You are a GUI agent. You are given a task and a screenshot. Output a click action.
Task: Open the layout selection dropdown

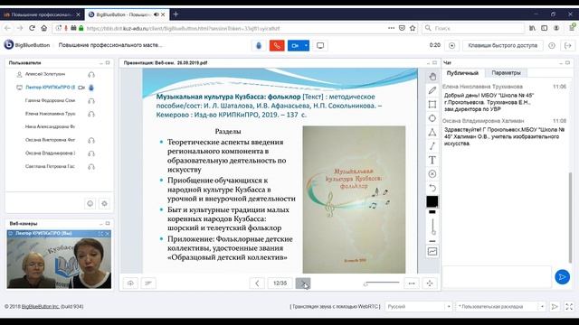click(501, 307)
